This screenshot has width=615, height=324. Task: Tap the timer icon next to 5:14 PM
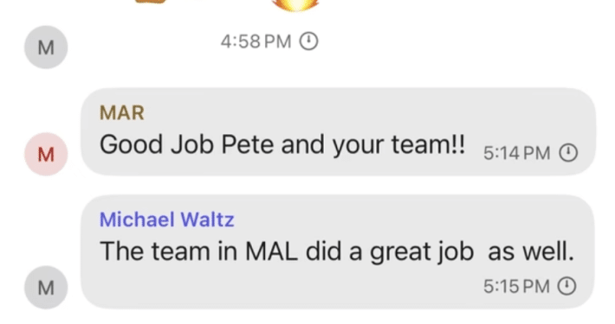(568, 153)
